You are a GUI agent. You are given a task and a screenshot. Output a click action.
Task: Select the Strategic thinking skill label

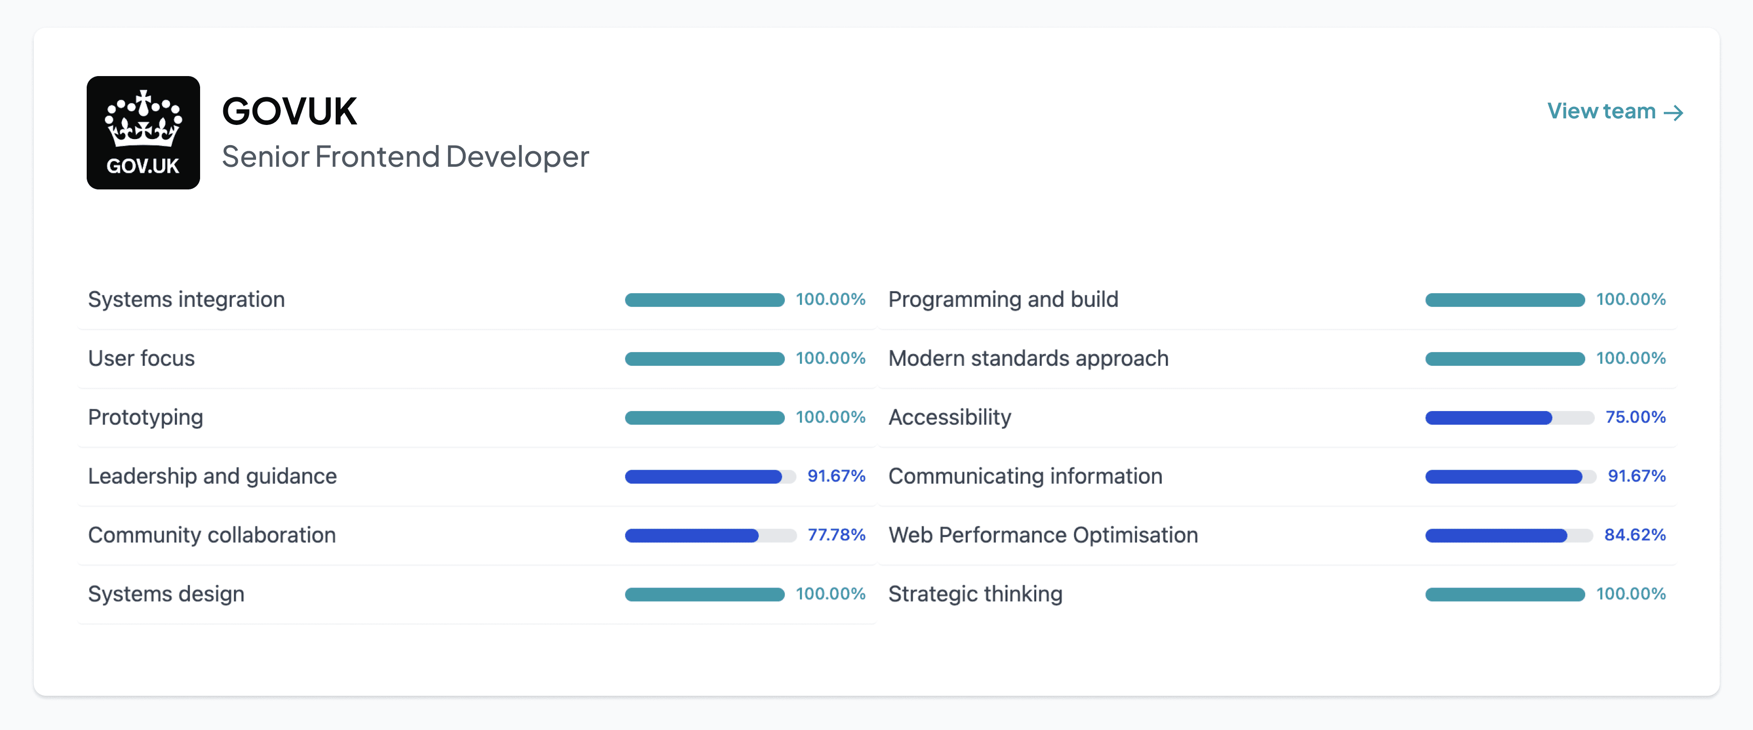coord(975,594)
